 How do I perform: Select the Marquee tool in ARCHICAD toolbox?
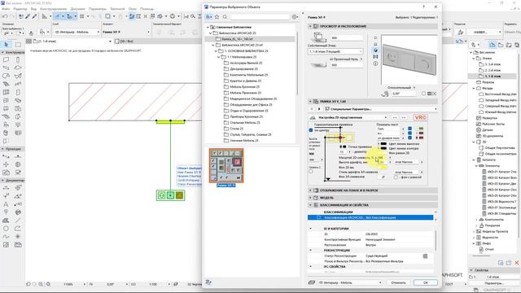click(x=18, y=44)
